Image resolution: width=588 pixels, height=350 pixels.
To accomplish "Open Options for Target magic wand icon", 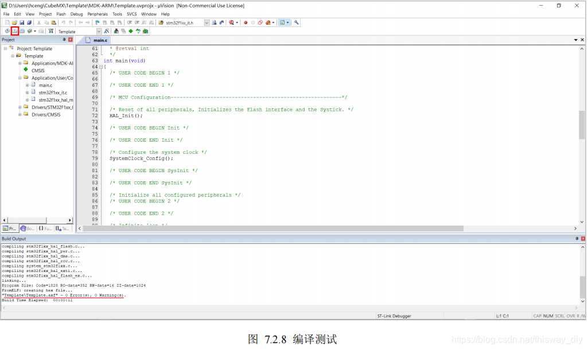I will tap(107, 31).
